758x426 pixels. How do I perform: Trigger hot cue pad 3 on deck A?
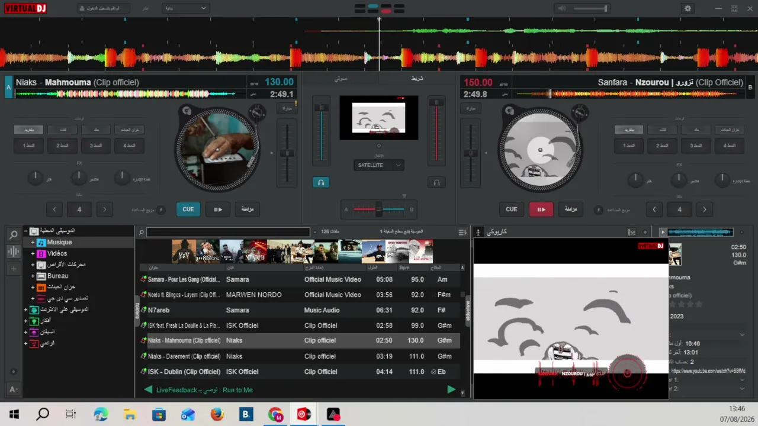96,145
